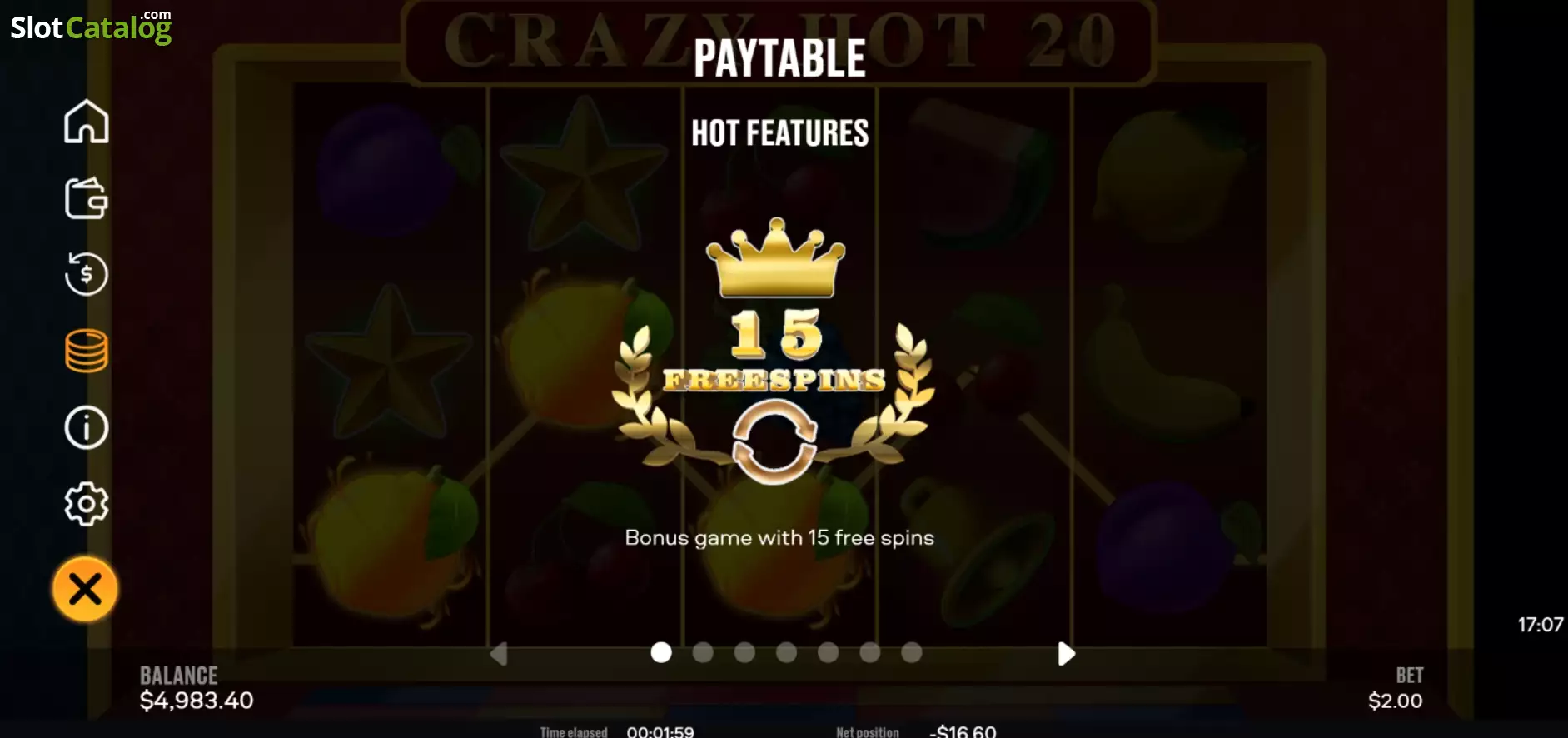Select the first paytable page dot
The height and width of the screenshot is (738, 1568).
coord(661,652)
